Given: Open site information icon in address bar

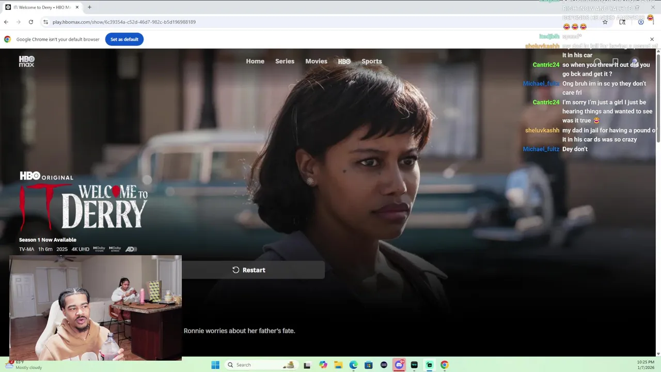Looking at the screenshot, I should [45, 22].
